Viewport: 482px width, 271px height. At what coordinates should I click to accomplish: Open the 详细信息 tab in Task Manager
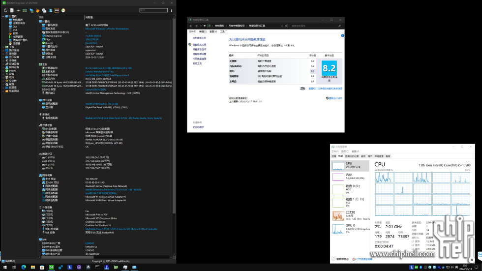coord(379,156)
